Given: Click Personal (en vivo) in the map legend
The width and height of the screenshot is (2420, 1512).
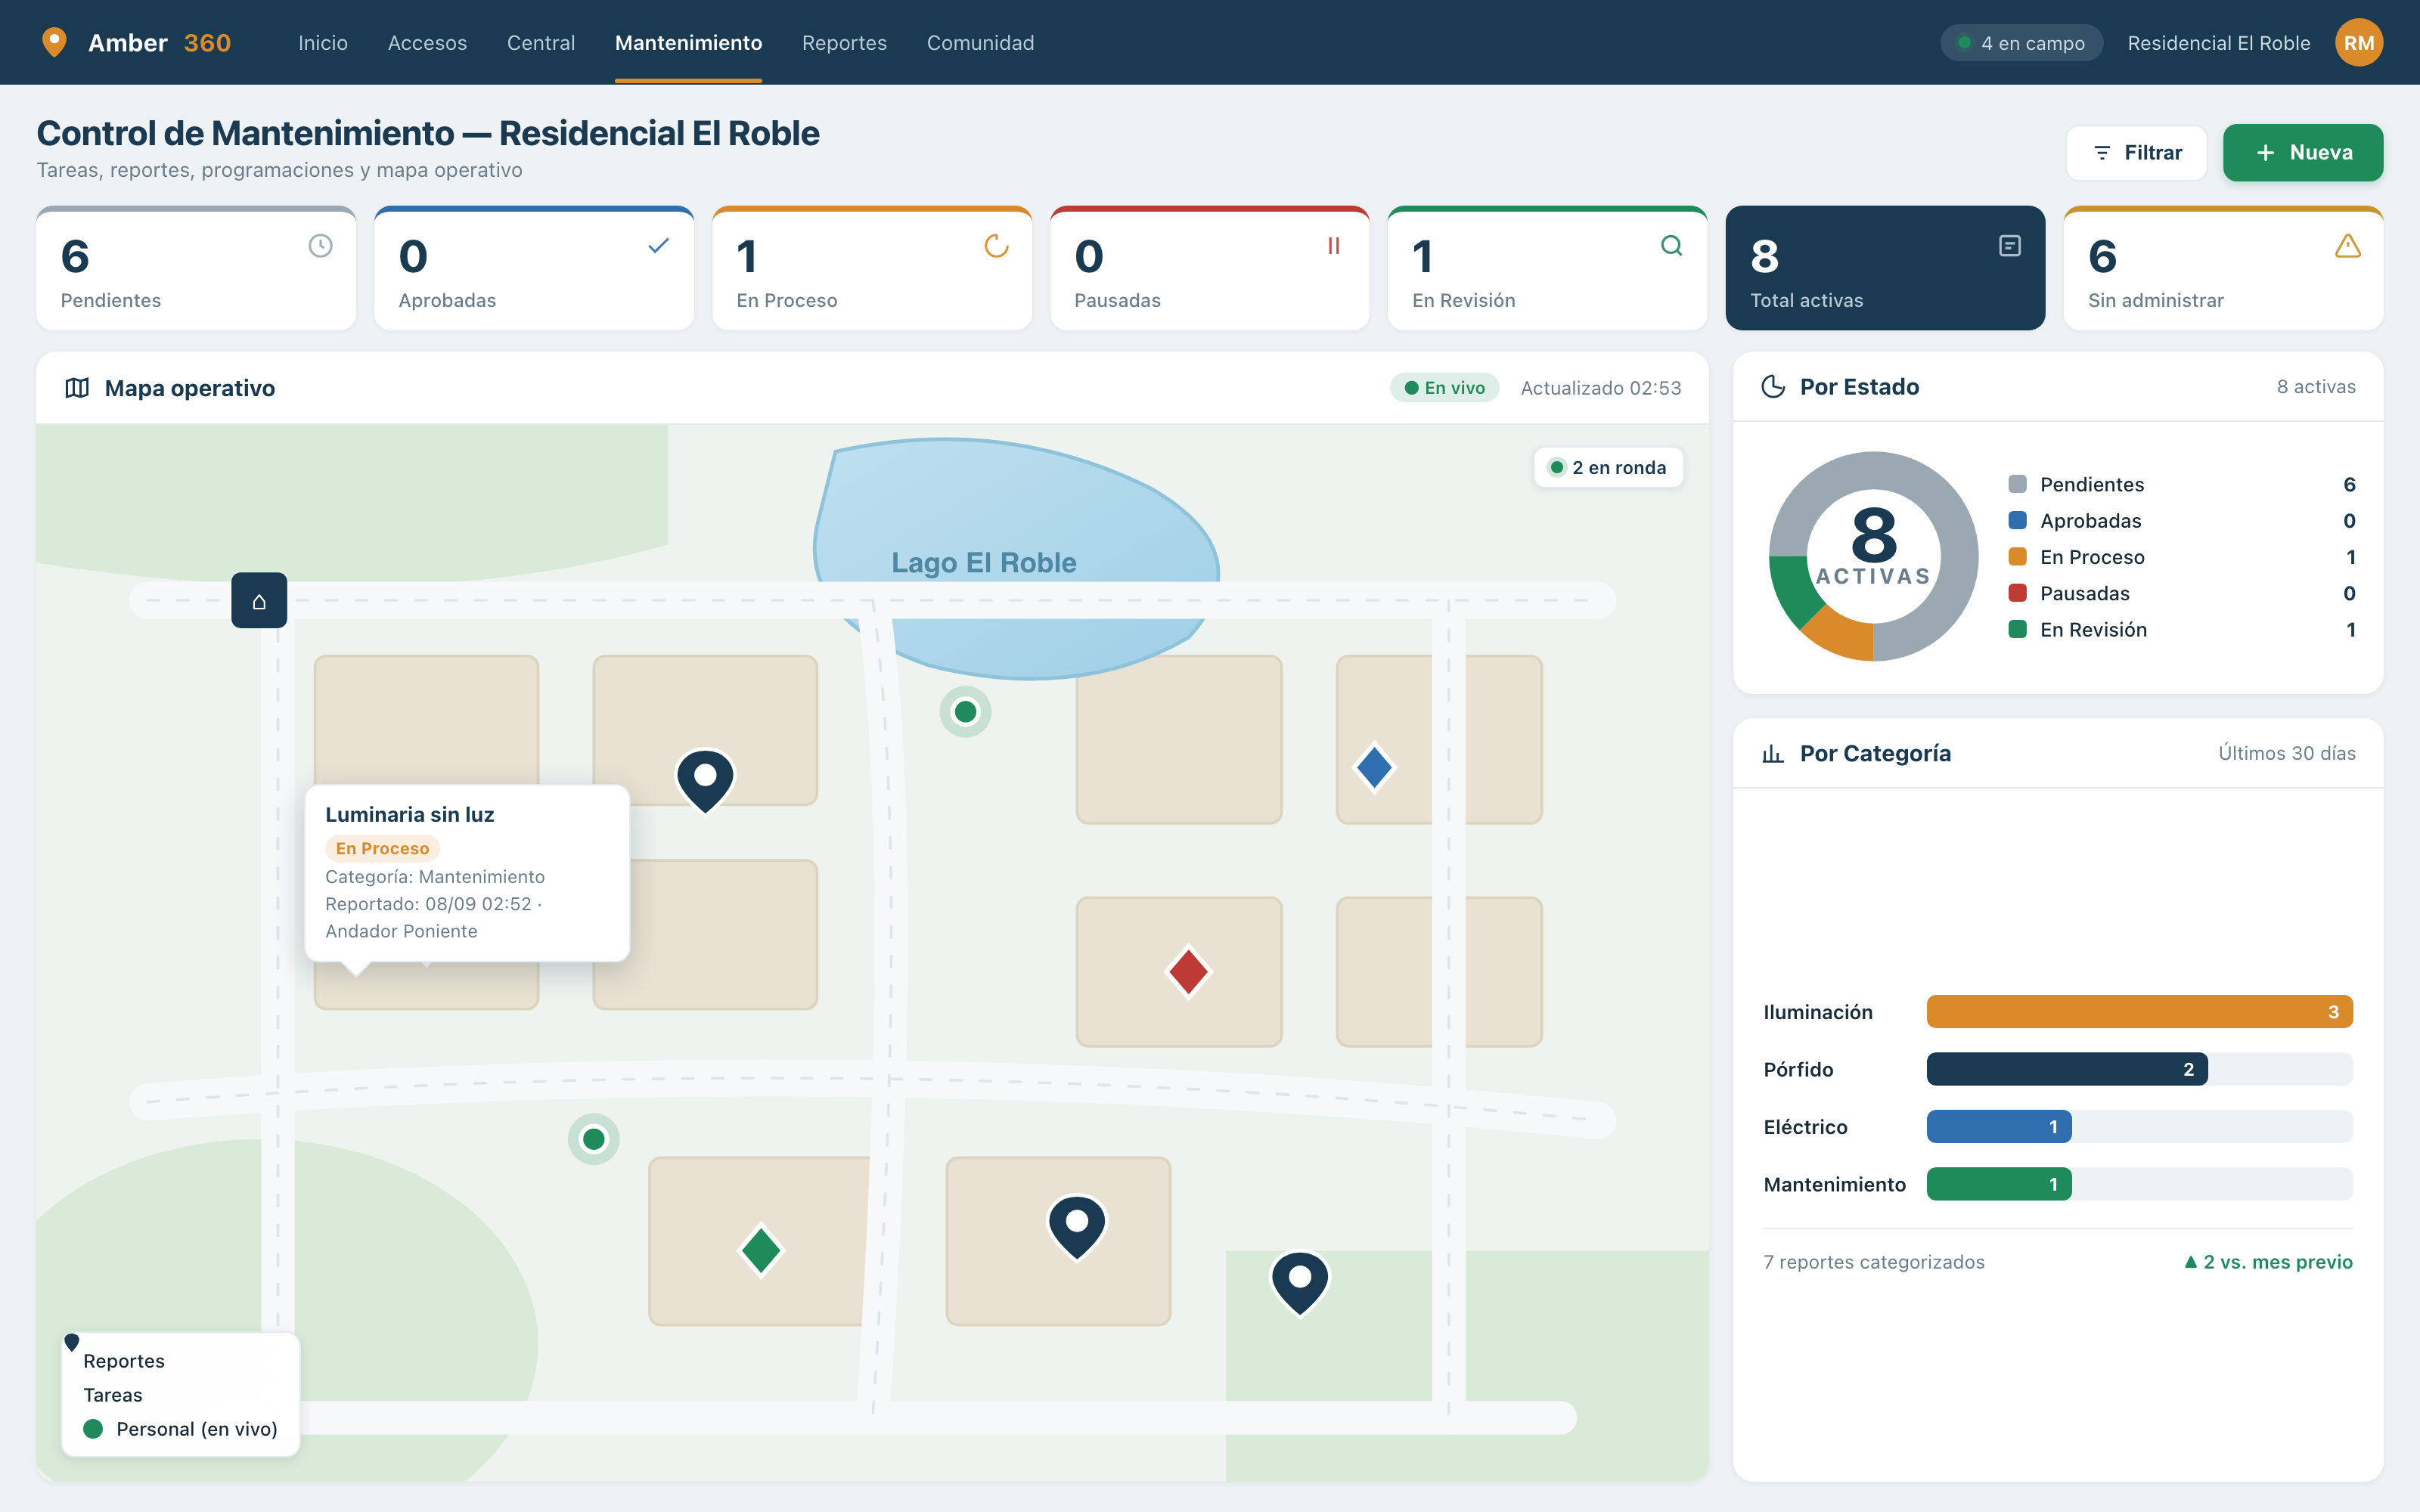Looking at the screenshot, I should (197, 1429).
